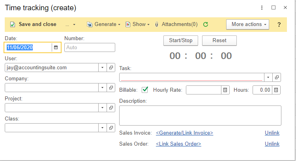Screen dimensions: 296x161
Task: Click the open icon beside Project field
Action: pyautogui.click(x=111, y=108)
